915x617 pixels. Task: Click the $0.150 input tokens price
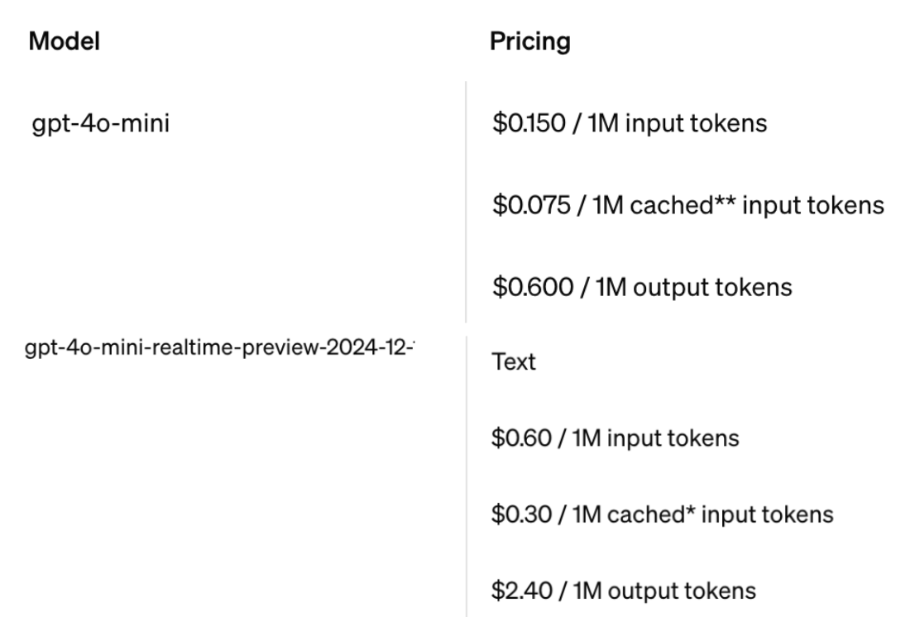(629, 123)
